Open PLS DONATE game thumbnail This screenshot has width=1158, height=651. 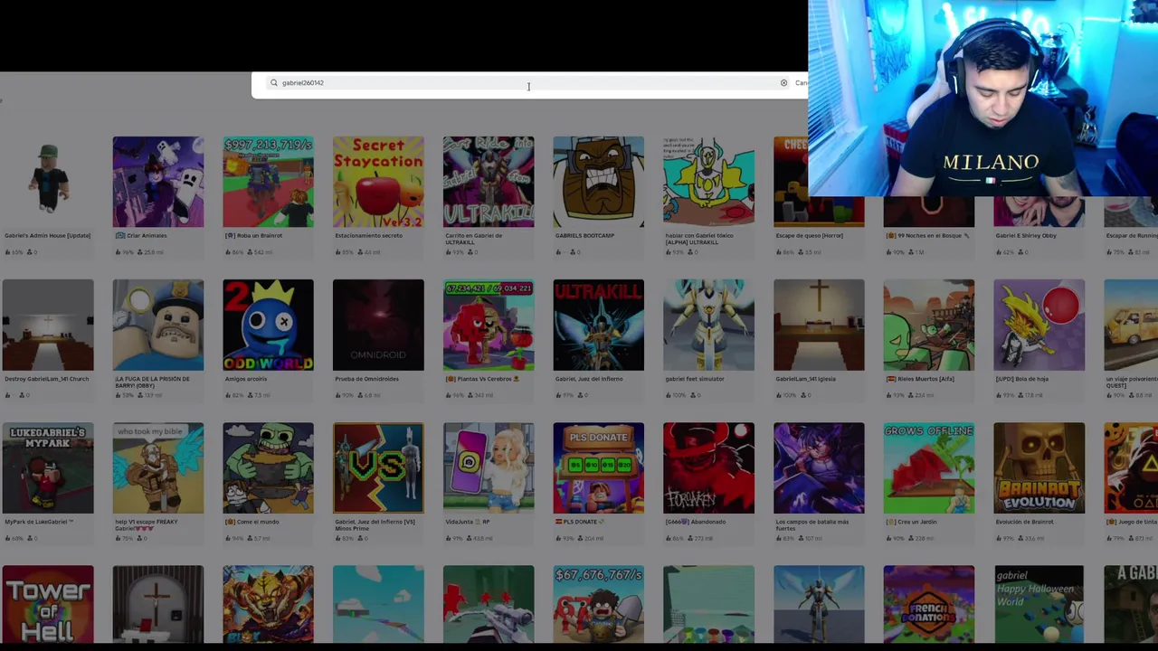(x=599, y=467)
